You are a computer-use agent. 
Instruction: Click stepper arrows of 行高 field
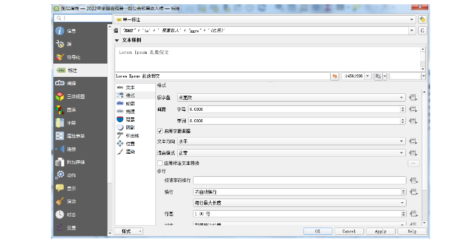coord(403,214)
